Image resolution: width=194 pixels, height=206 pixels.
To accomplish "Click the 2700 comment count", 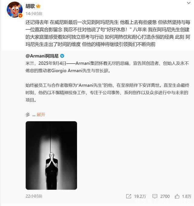I will pyautogui.click(x=165, y=196).
